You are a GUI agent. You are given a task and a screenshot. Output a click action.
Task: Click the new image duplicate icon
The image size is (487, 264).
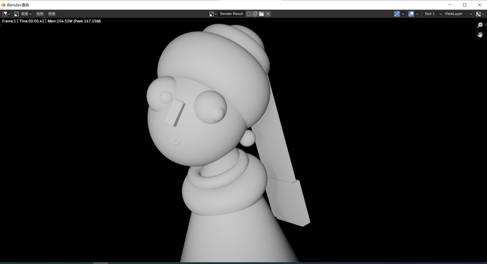pyautogui.click(x=255, y=14)
